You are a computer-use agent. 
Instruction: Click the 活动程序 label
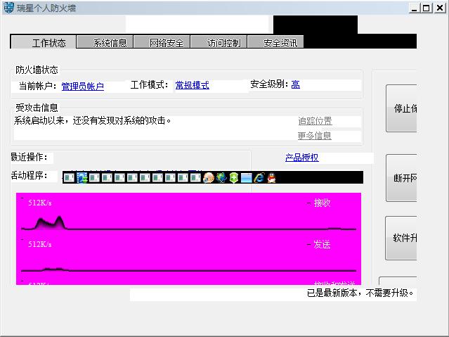[29, 175]
